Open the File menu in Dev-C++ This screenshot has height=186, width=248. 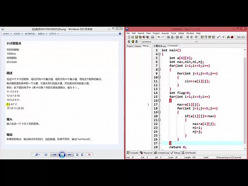point(128,33)
